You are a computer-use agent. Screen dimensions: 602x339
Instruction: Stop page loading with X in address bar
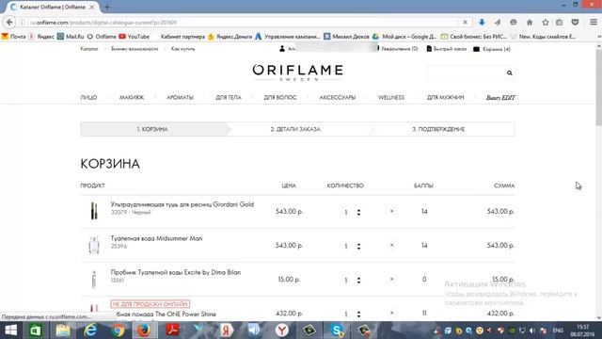465,23
